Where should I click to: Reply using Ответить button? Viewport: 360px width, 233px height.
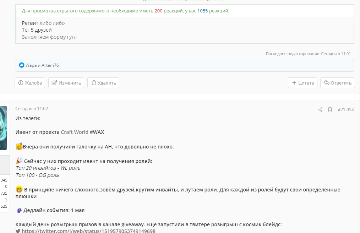(338, 83)
